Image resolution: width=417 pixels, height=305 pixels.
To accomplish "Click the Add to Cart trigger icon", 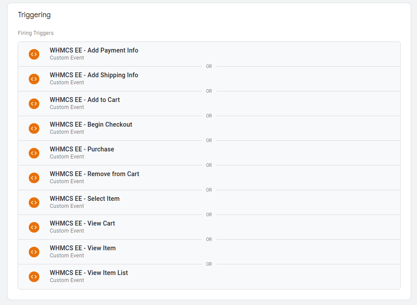I will pos(34,103).
